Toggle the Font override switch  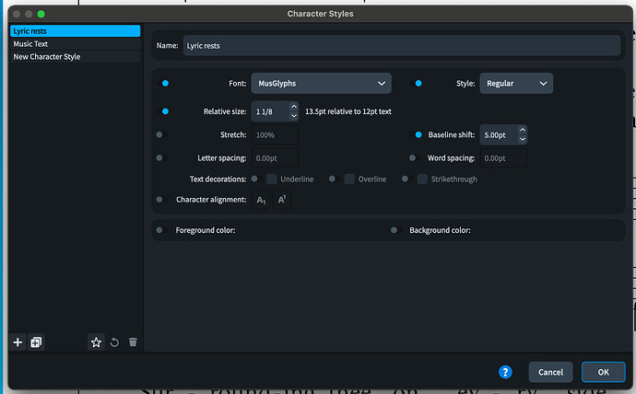(162, 84)
